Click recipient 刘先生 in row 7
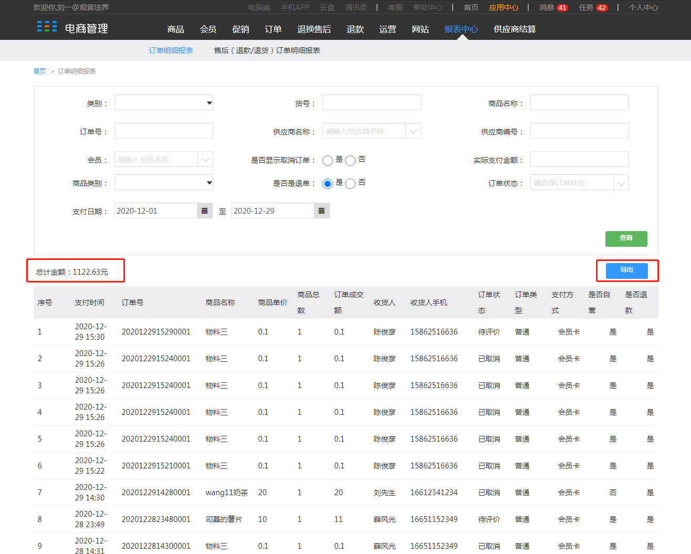This screenshot has height=554, width=691. click(x=384, y=493)
